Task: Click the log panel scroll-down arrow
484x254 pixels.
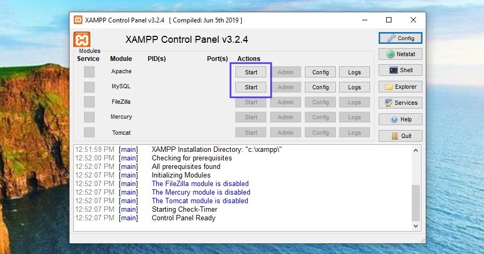Action: 416,226
